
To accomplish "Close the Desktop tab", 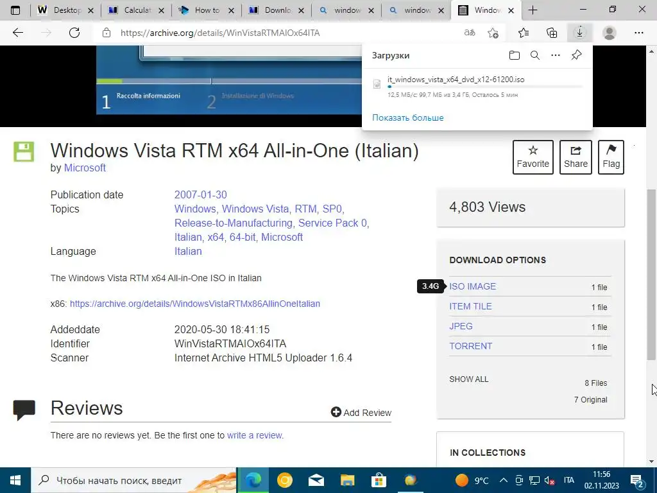I will pos(90,11).
